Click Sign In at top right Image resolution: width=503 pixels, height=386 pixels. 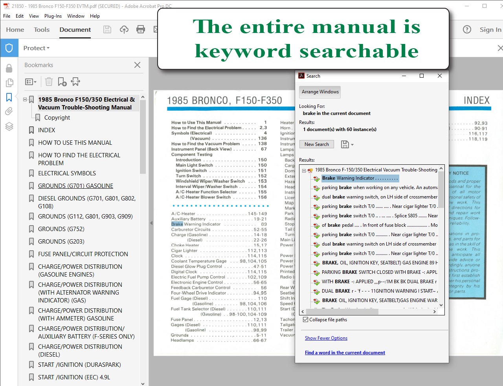pos(490,29)
